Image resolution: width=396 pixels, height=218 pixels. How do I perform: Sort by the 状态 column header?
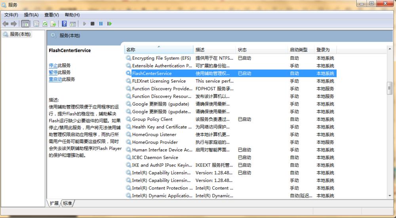coord(262,50)
